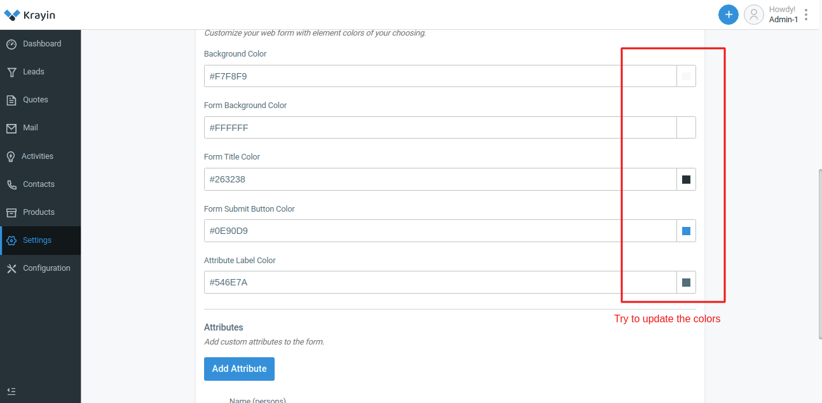The width and height of the screenshot is (822, 403).
Task: Open the Admin-1 profile options menu
Action: tap(805, 14)
